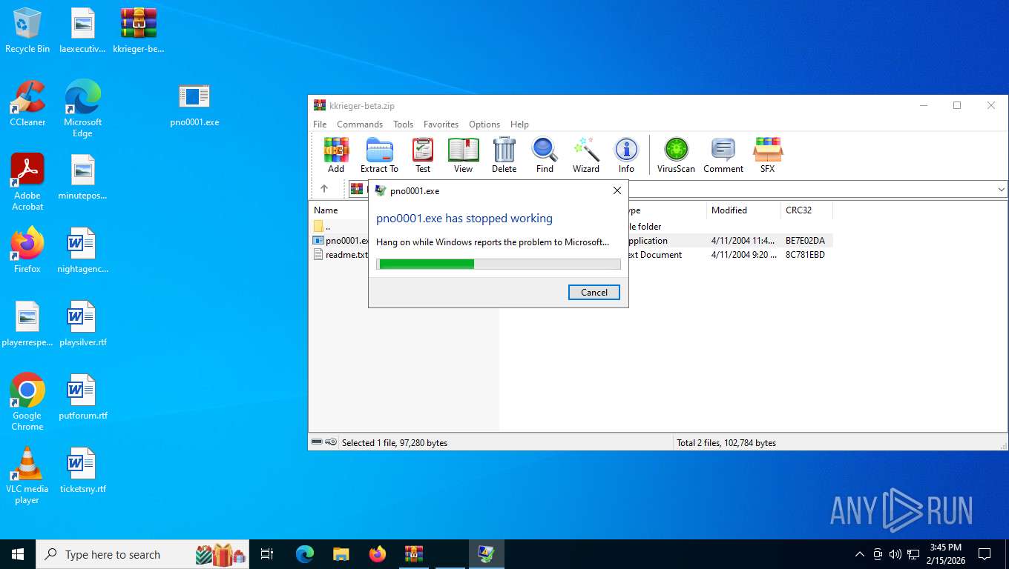Image resolution: width=1009 pixels, height=569 pixels.
Task: Open the Commands menu
Action: click(360, 124)
